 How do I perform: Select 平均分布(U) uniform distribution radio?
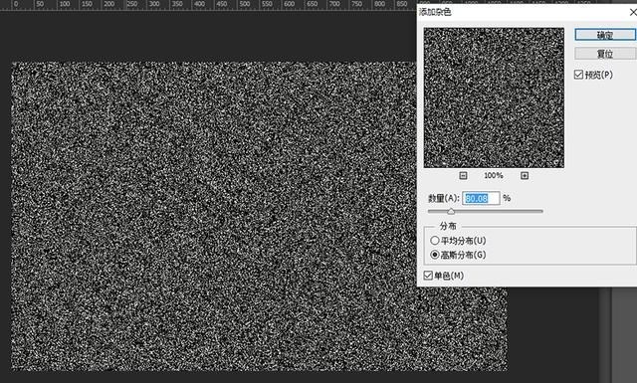point(435,241)
